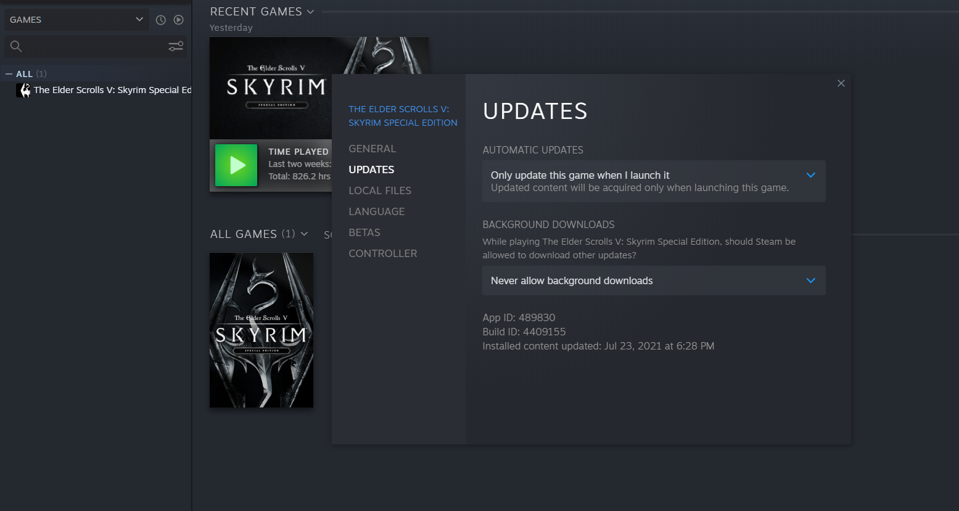Screen dimensions: 959x511
Task: Expand the ALL GAMES collection dropdown
Action: coord(304,234)
